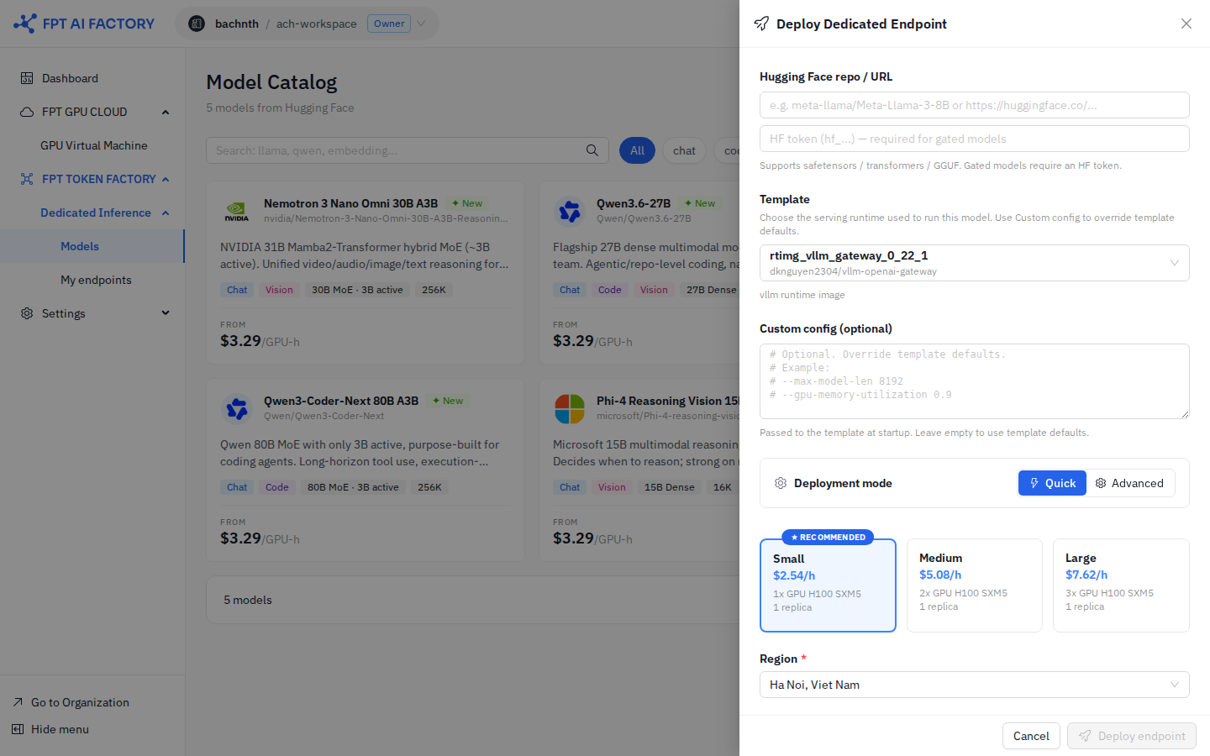Click the Deployment mode gear icon
The height and width of the screenshot is (756, 1210).
coord(781,483)
